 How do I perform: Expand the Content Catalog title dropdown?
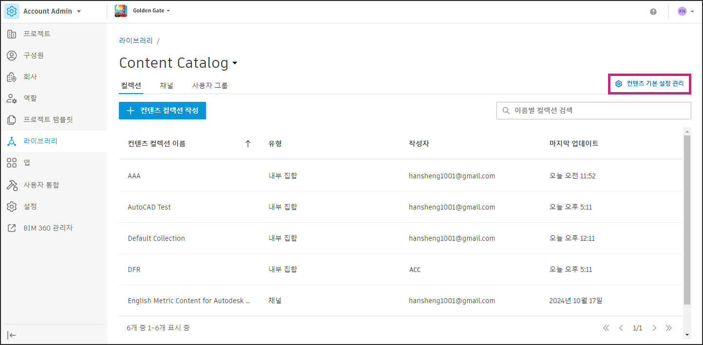pyautogui.click(x=235, y=63)
